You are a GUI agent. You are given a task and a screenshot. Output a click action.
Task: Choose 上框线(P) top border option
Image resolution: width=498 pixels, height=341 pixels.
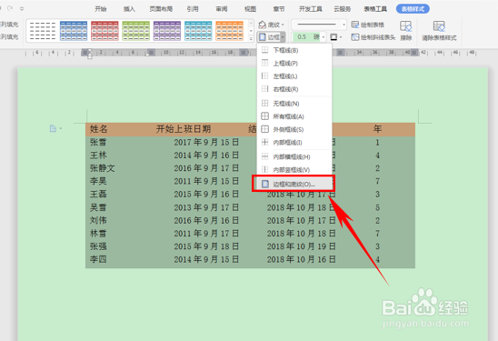tap(294, 64)
